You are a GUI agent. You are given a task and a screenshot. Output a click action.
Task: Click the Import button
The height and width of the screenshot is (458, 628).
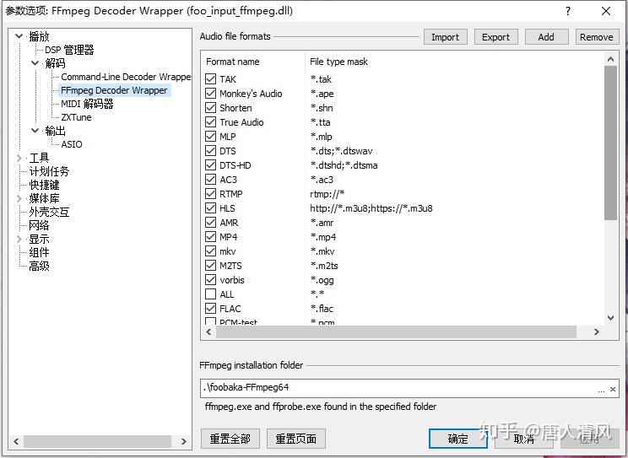pos(445,37)
